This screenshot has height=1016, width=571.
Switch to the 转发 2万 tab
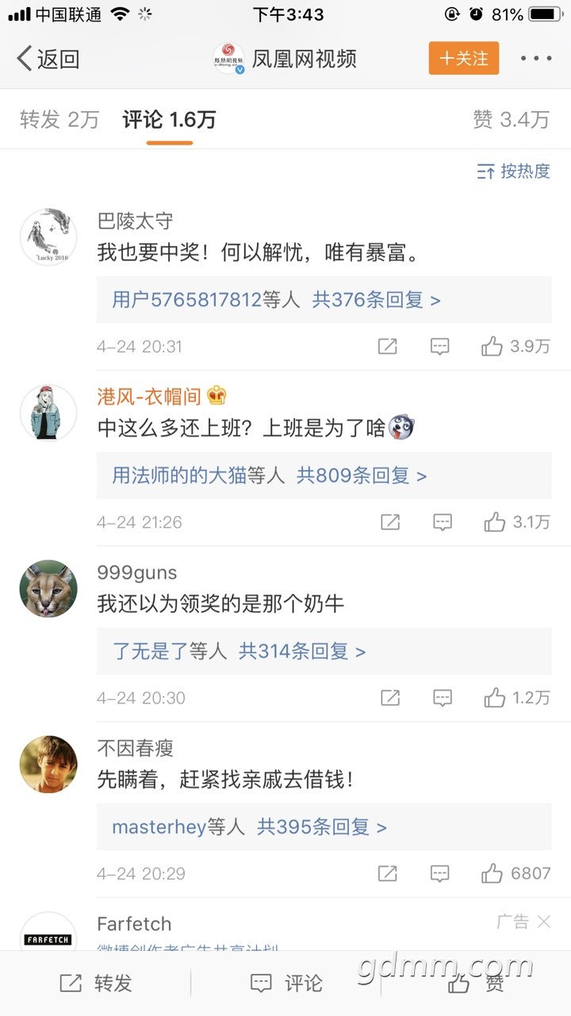[x=59, y=120]
